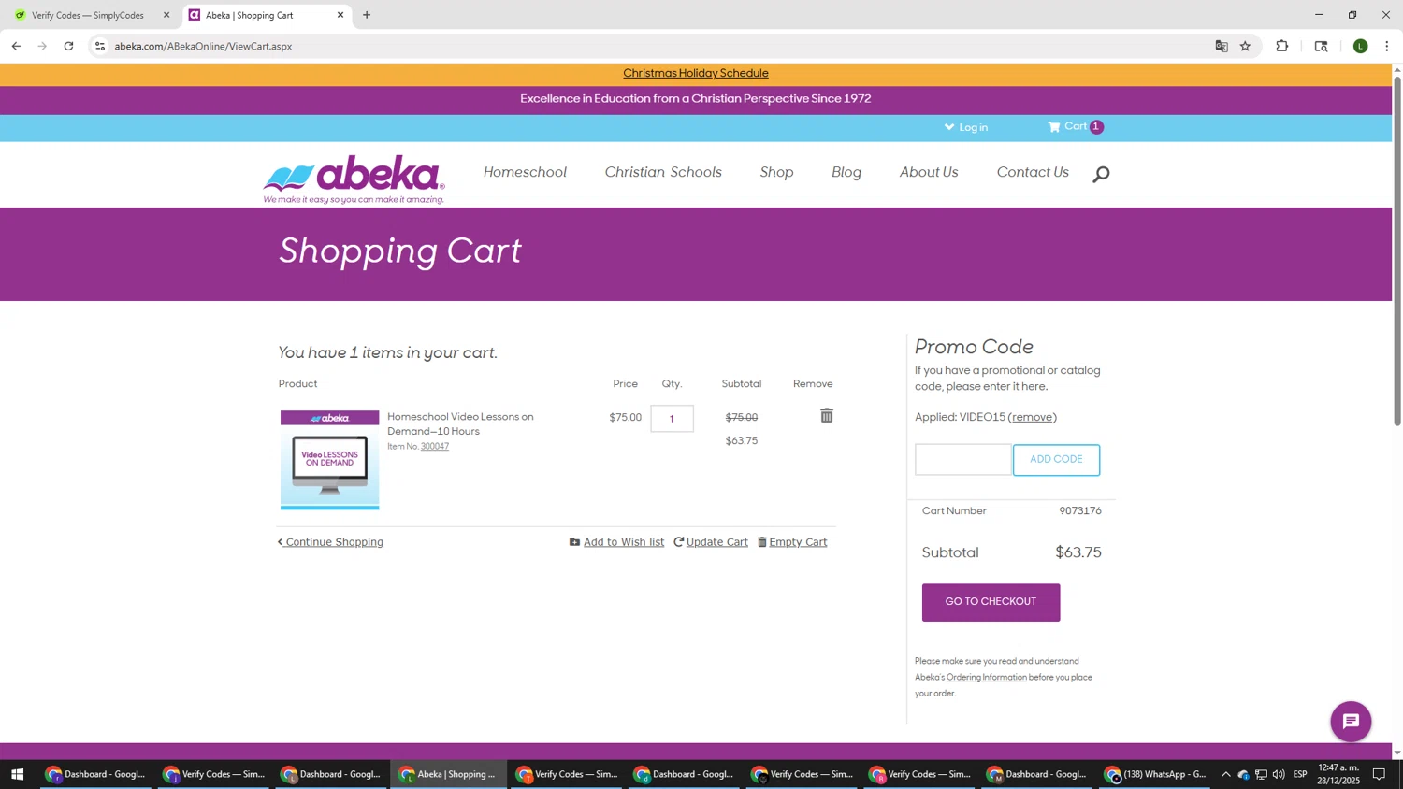Open the site search magnifier icon

tap(1101, 174)
